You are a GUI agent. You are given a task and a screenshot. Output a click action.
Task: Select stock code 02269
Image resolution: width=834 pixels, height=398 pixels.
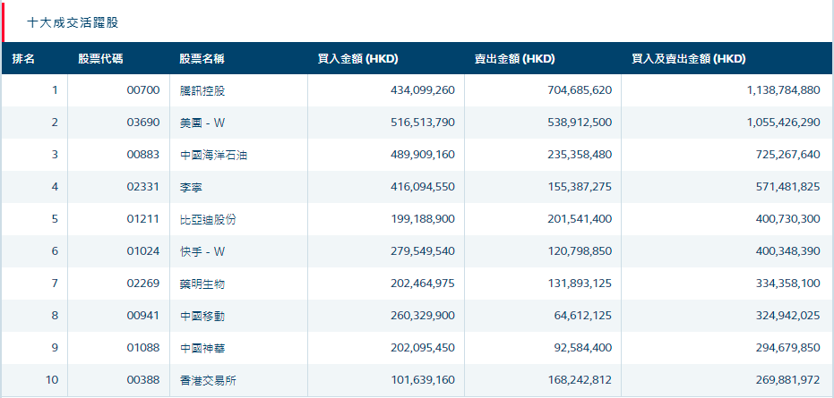coord(143,284)
